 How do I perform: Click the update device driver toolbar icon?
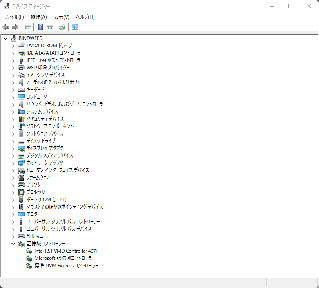pos(62,27)
